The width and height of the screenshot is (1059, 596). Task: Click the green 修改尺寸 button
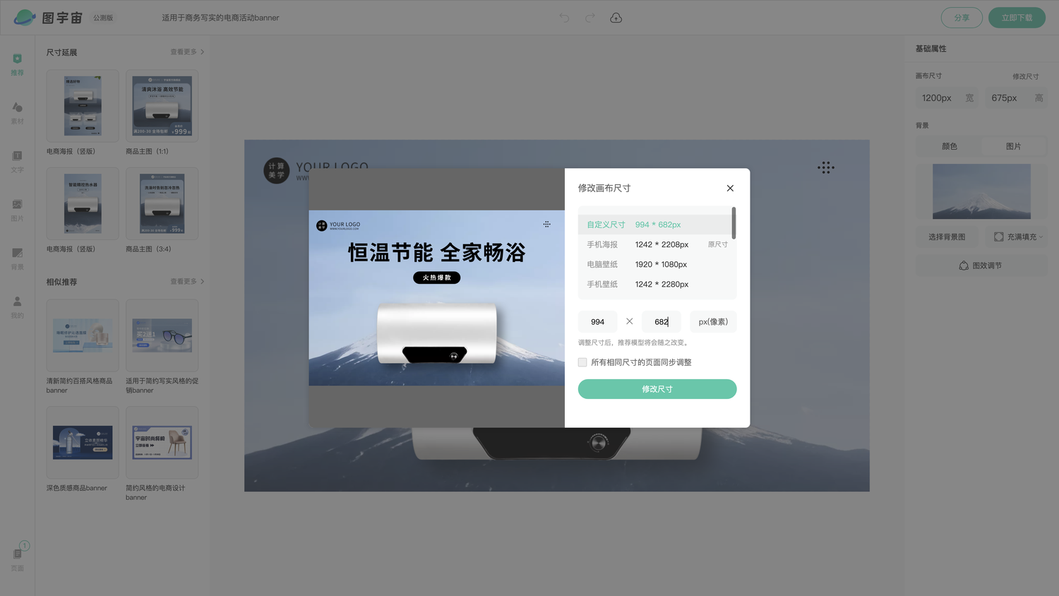[657, 389]
